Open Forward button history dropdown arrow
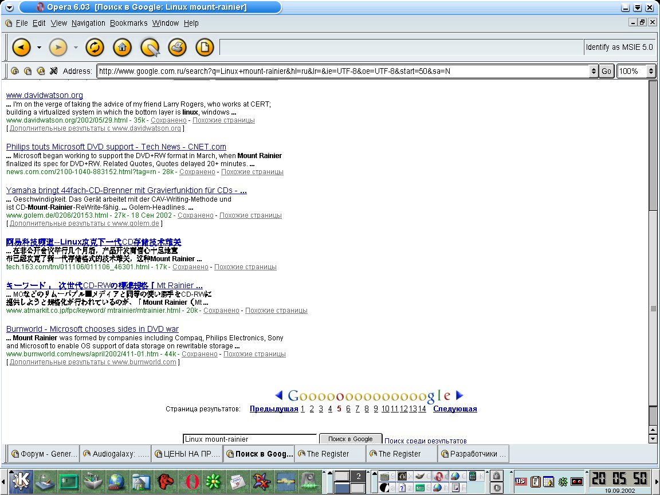Image resolution: width=660 pixels, height=495 pixels. (x=76, y=47)
